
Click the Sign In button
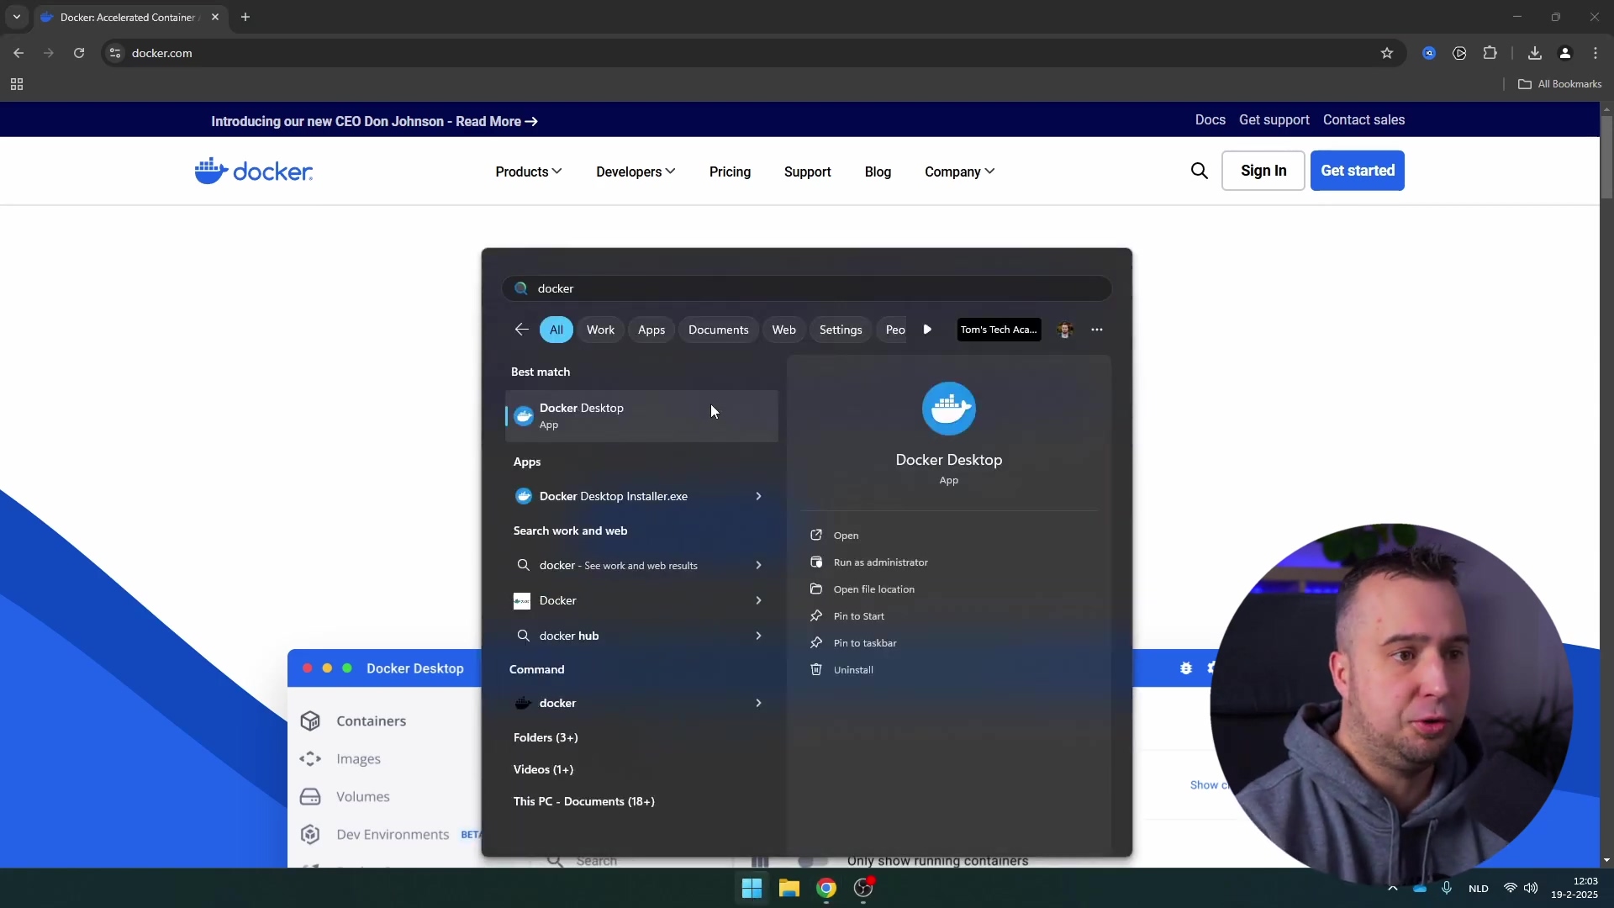(1263, 171)
